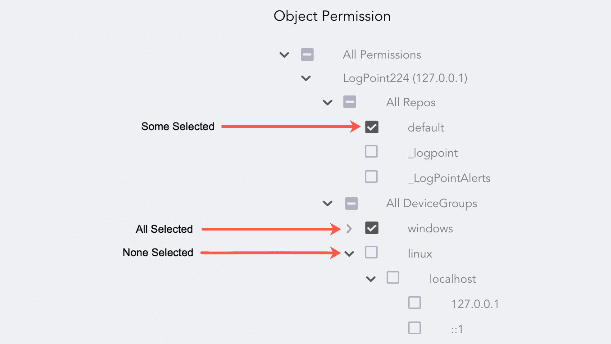611x344 pixels.
Task: Select the localhost item in the tree
Action: pyautogui.click(x=452, y=279)
